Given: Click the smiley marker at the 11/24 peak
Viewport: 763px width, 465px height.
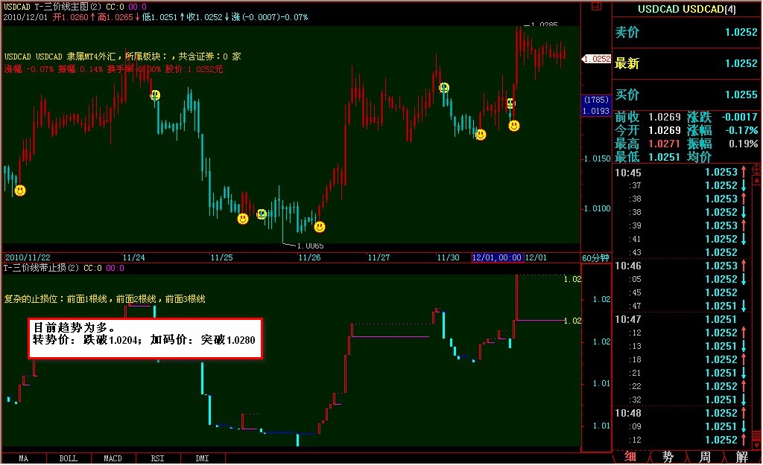Looking at the screenshot, I should coord(155,95).
